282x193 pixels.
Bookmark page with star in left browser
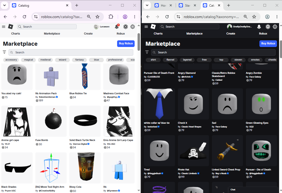click(97, 17)
